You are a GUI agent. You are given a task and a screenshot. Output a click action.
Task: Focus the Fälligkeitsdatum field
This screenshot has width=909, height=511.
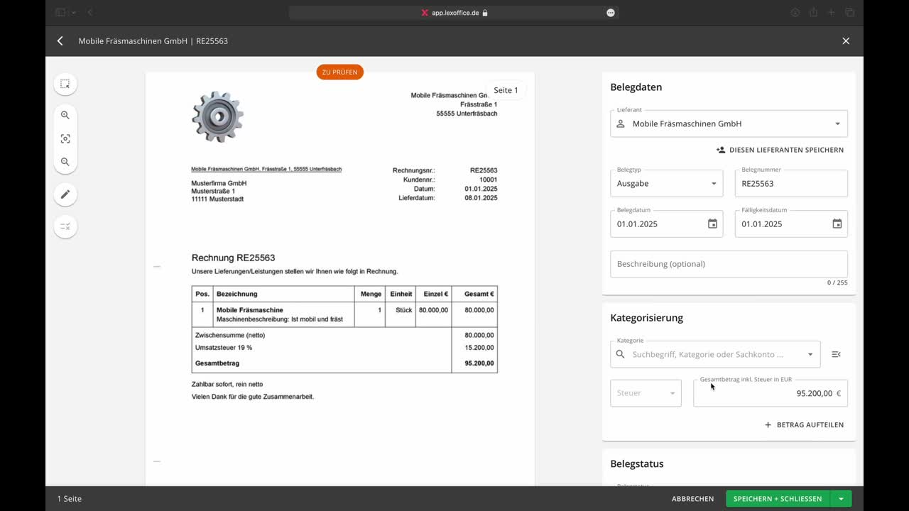point(791,224)
